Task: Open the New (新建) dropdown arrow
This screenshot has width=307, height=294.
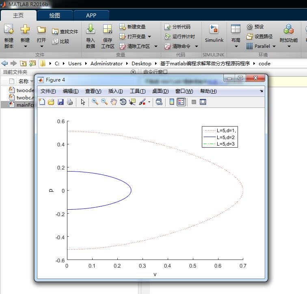Action: [25, 47]
